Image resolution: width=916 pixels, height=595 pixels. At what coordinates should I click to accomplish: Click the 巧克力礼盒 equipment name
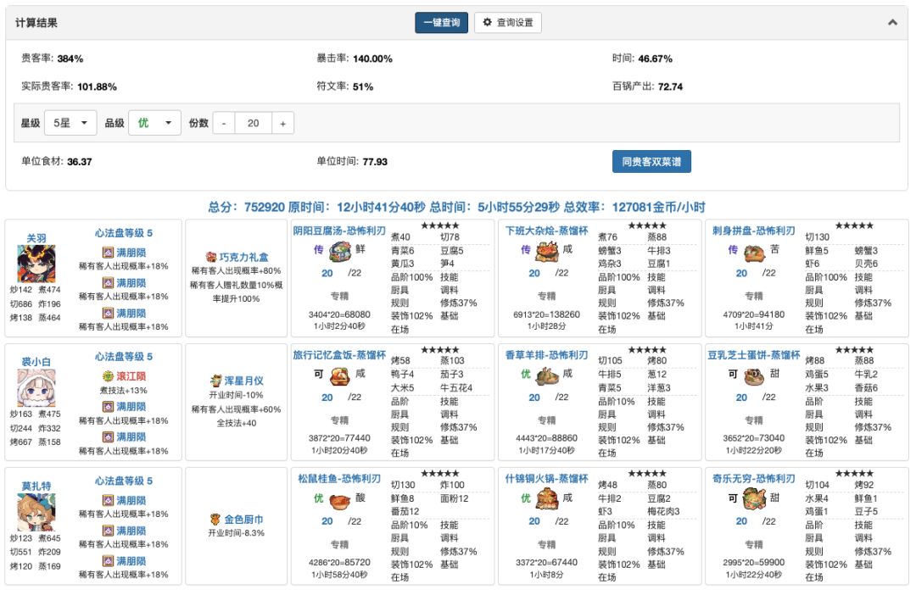pyautogui.click(x=243, y=257)
